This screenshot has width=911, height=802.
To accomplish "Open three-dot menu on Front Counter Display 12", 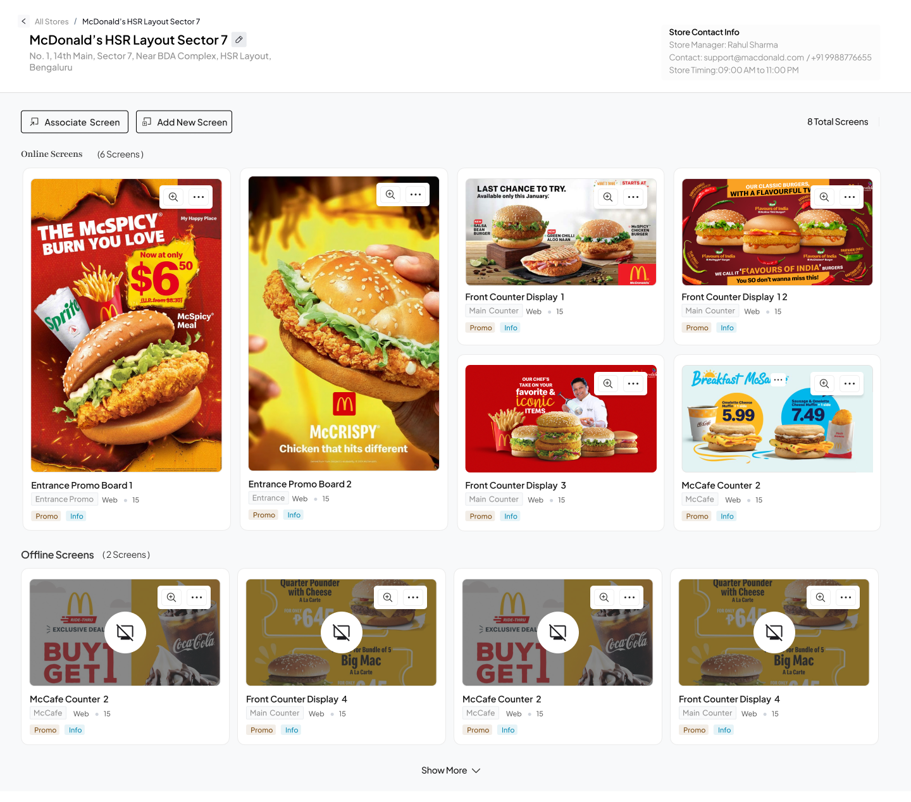I will [x=850, y=197].
